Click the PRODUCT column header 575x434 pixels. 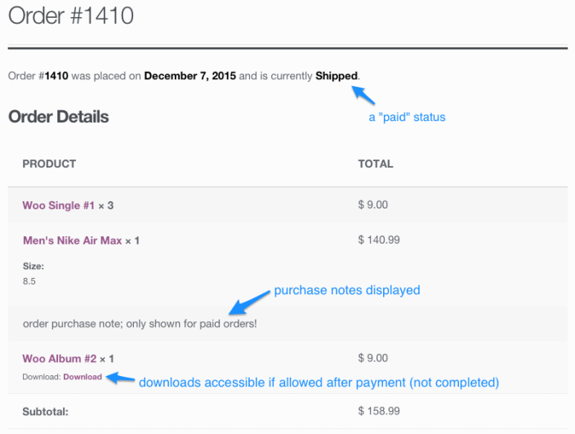[49, 164]
